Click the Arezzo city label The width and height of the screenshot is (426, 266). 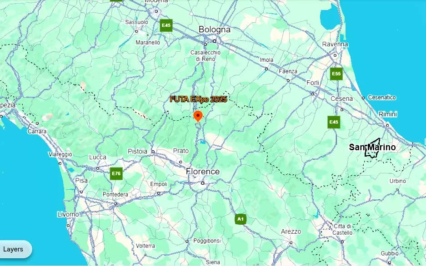[x=291, y=232]
